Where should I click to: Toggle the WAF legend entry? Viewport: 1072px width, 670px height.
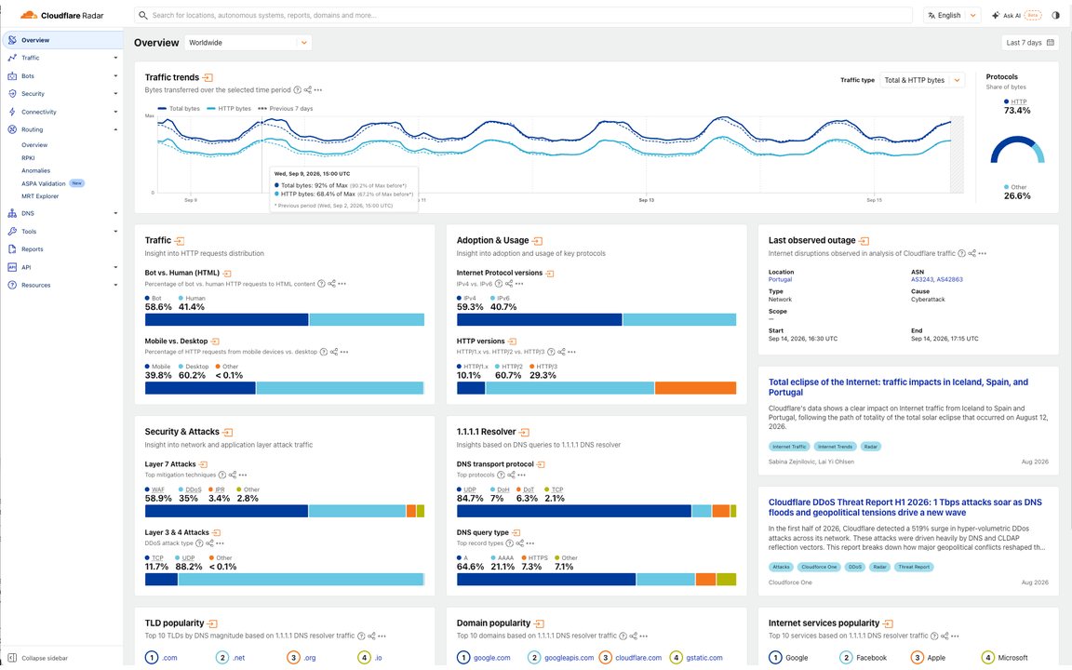point(154,489)
